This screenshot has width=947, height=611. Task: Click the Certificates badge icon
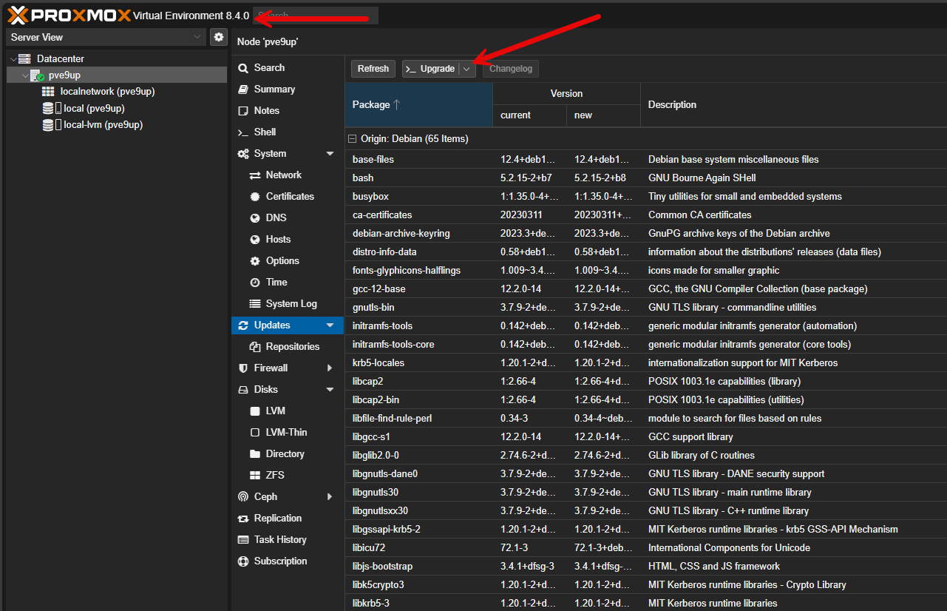255,197
